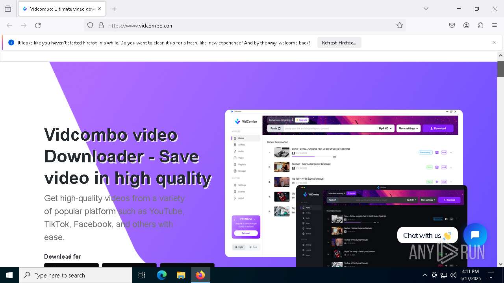
Task: Select the Vidcombo browser tab
Action: 62,9
